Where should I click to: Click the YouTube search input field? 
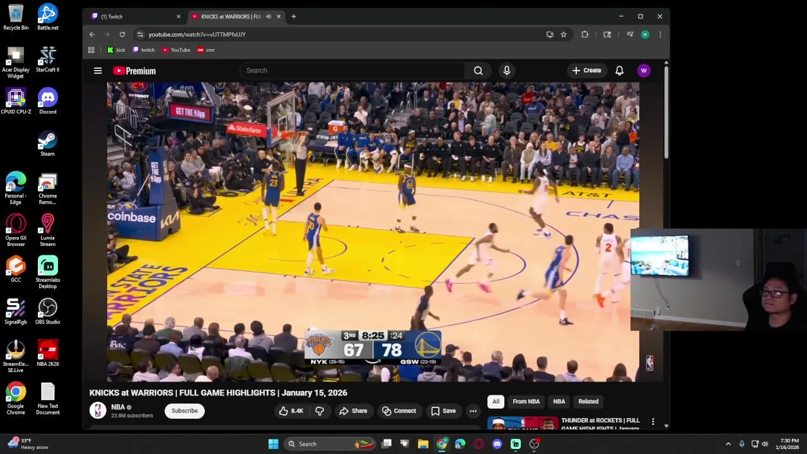(x=352, y=71)
